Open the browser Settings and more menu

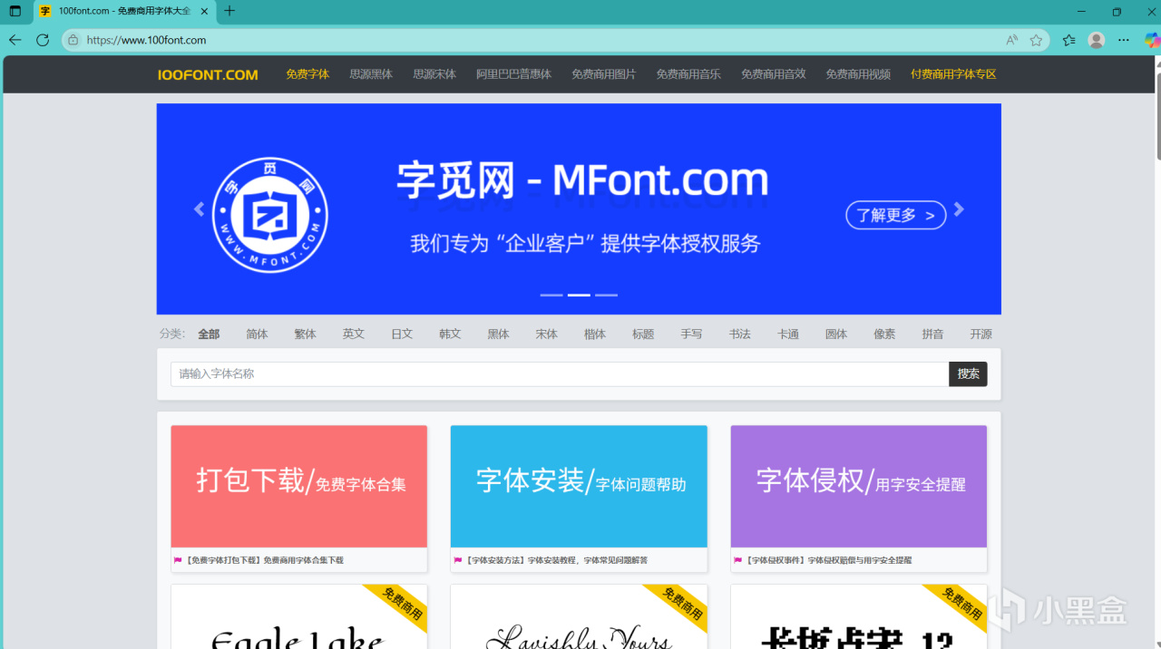pyautogui.click(x=1124, y=40)
